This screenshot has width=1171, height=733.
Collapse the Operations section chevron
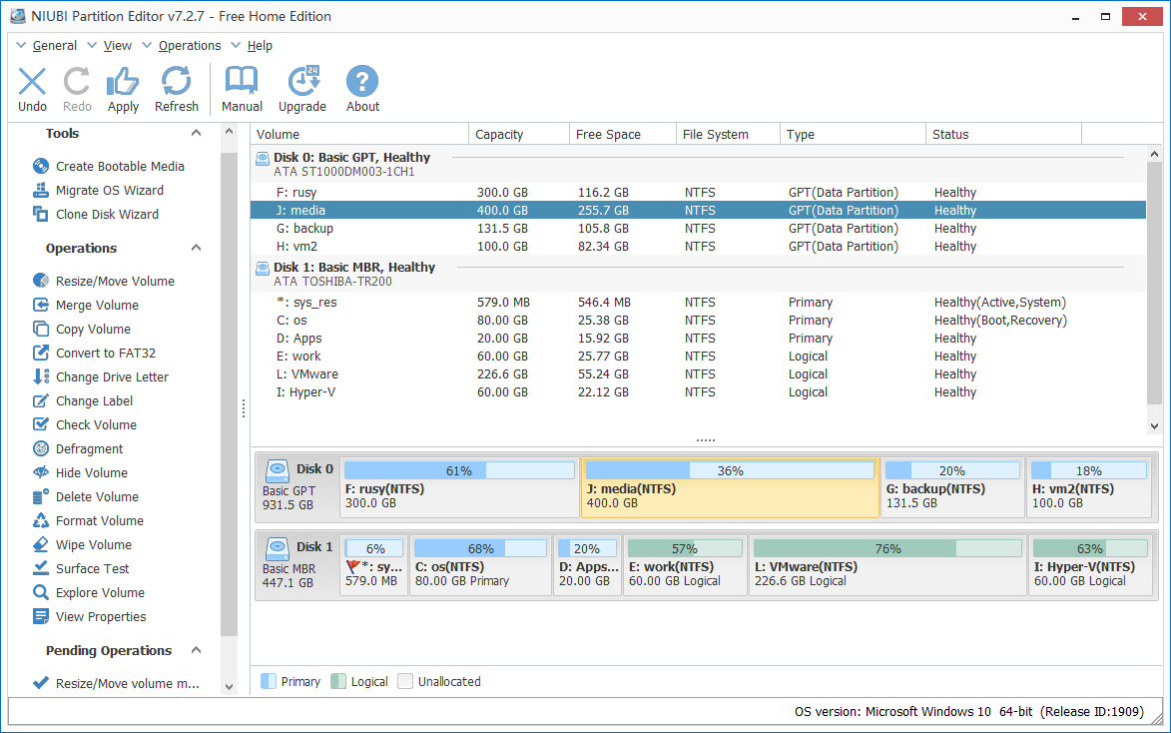[x=196, y=249]
